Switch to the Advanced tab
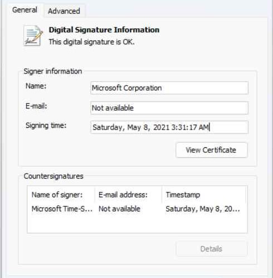Image resolution: width=273 pixels, height=278 pixels. click(x=64, y=11)
